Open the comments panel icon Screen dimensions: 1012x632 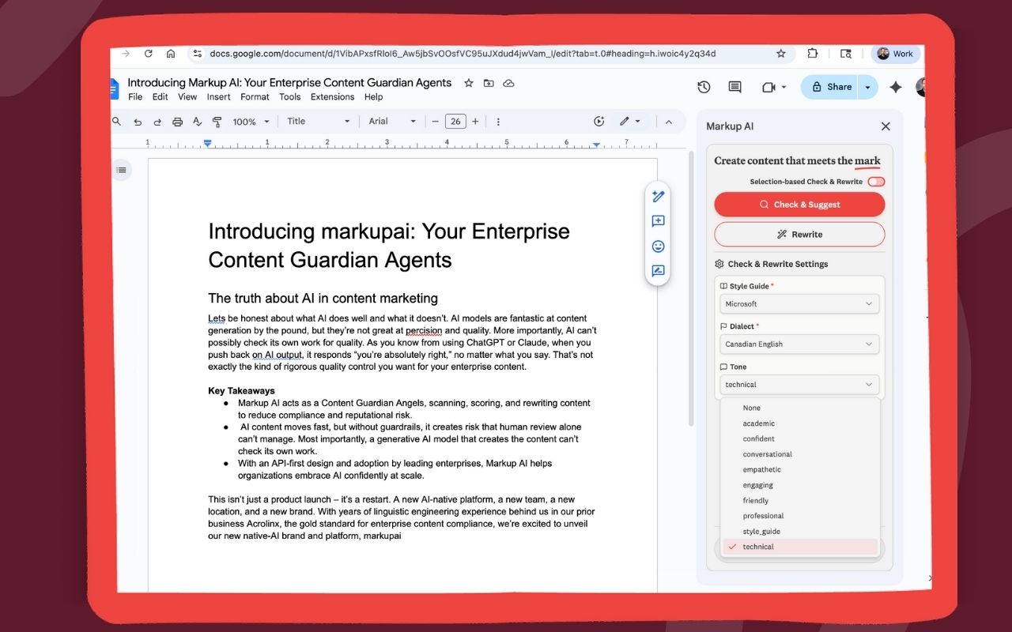tap(734, 87)
